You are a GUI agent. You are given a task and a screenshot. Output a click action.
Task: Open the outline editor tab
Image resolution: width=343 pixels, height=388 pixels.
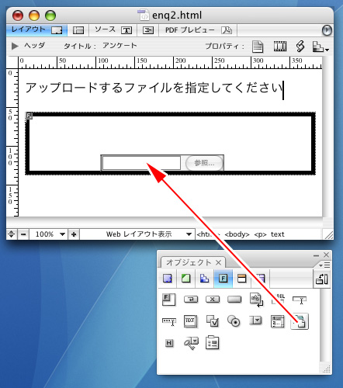coord(148,30)
